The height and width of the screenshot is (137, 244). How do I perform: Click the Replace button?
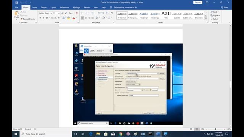215,16
